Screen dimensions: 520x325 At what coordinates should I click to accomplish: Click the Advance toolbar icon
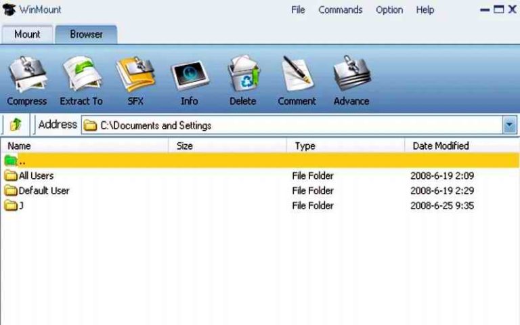[x=351, y=76]
